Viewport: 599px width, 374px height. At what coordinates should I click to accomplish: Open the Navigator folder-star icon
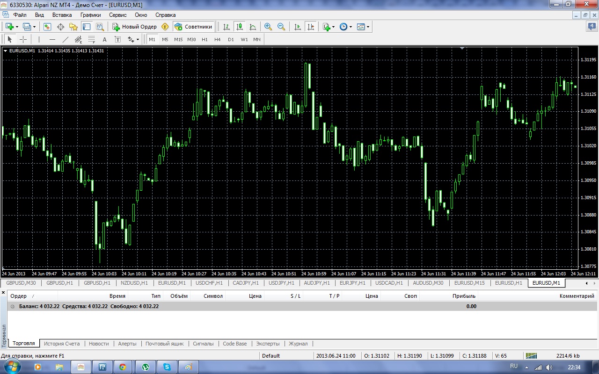click(73, 27)
